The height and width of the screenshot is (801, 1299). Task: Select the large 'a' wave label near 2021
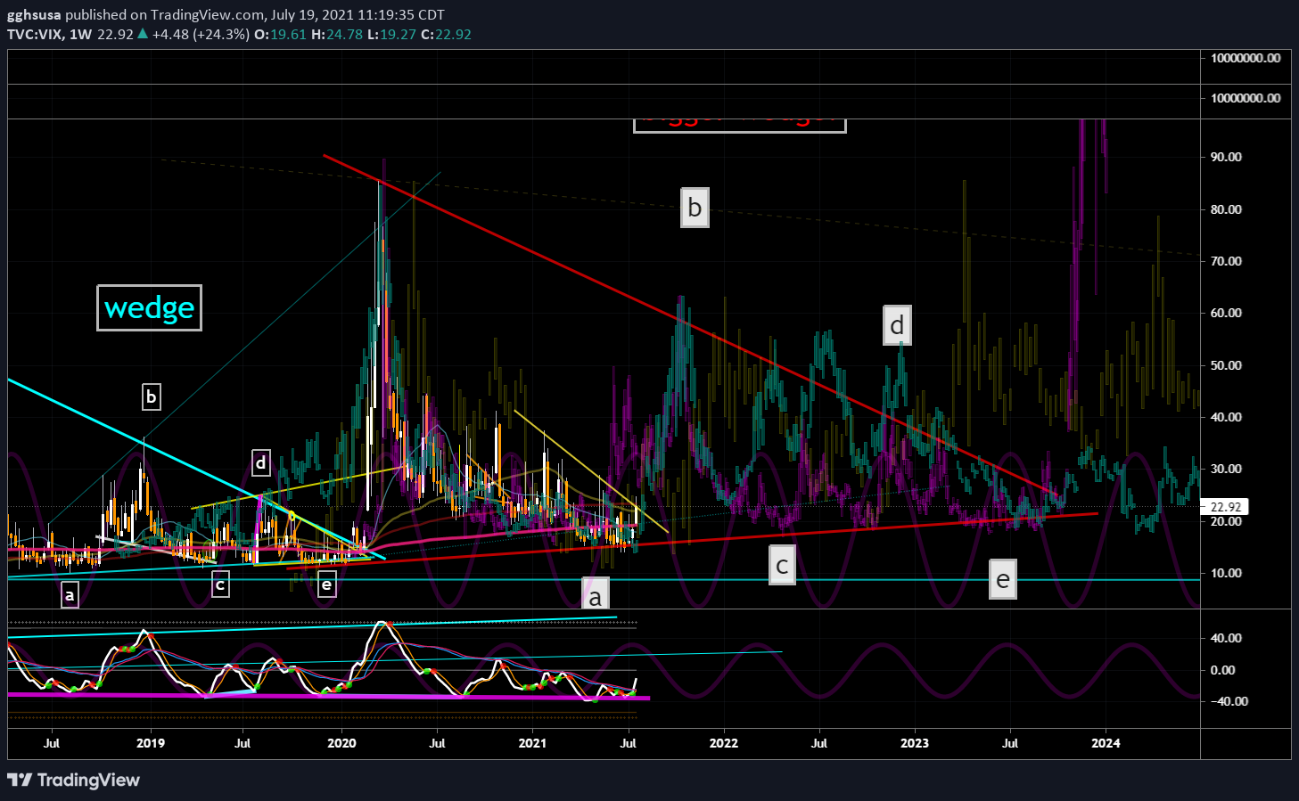pyautogui.click(x=596, y=594)
